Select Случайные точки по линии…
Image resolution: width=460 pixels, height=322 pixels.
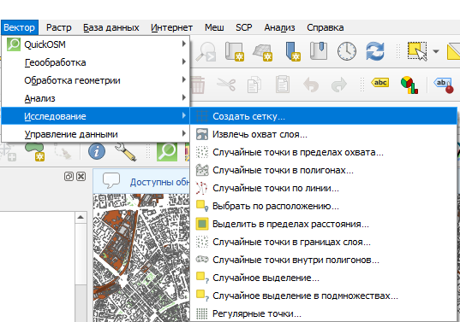coord(324,188)
